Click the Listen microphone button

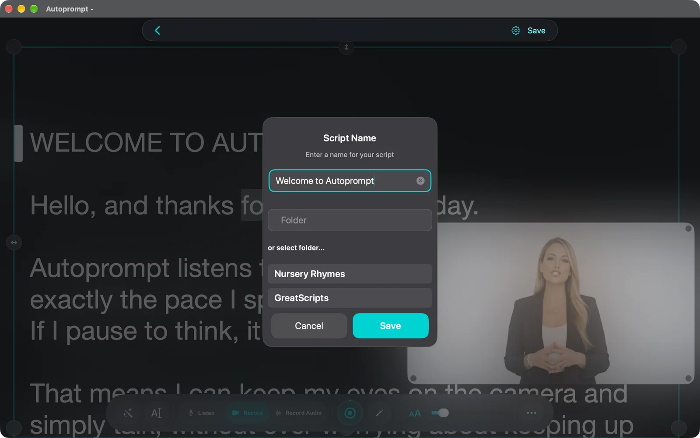click(201, 413)
